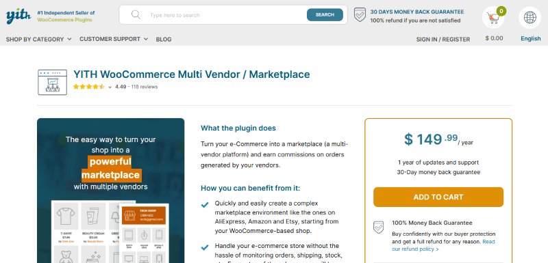The height and width of the screenshot is (263, 548).
Task: Open the Blog page
Action: pyautogui.click(x=164, y=40)
